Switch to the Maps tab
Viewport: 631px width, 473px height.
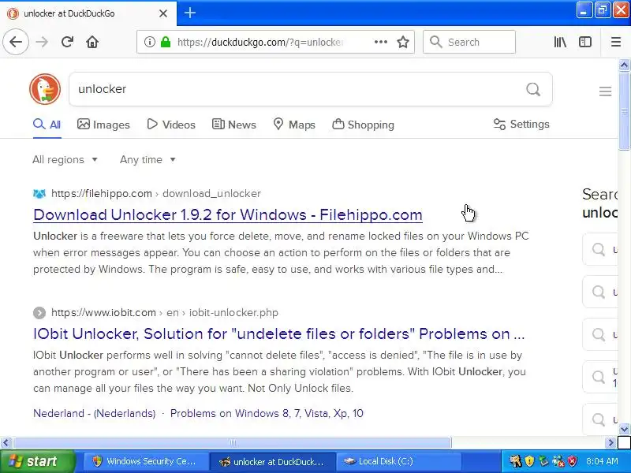tap(294, 125)
